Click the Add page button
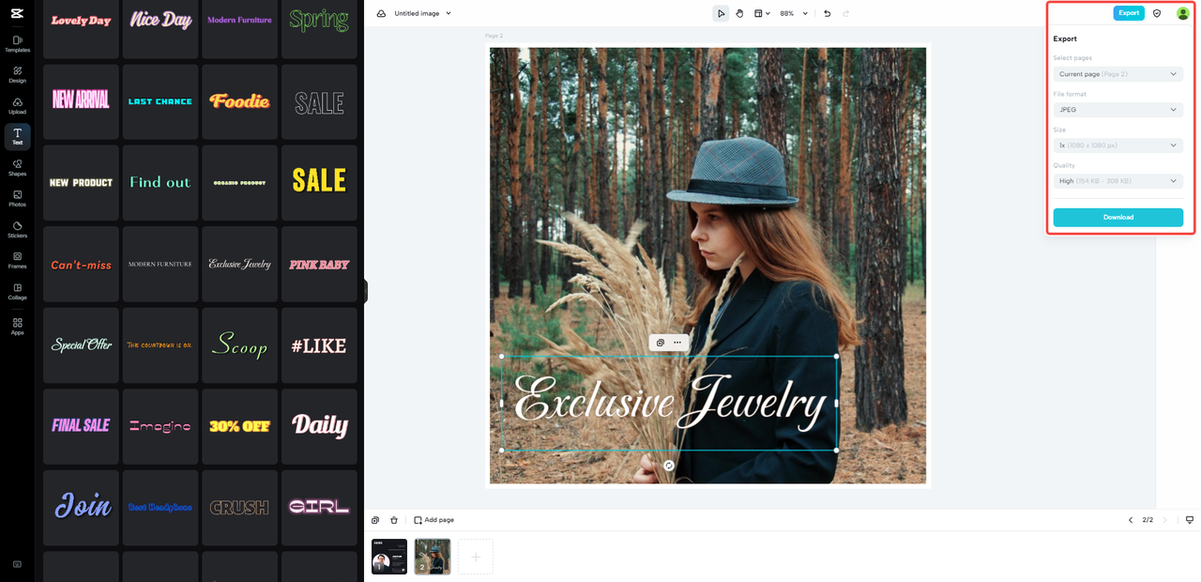Viewport: 1201px width, 582px height. [x=433, y=520]
